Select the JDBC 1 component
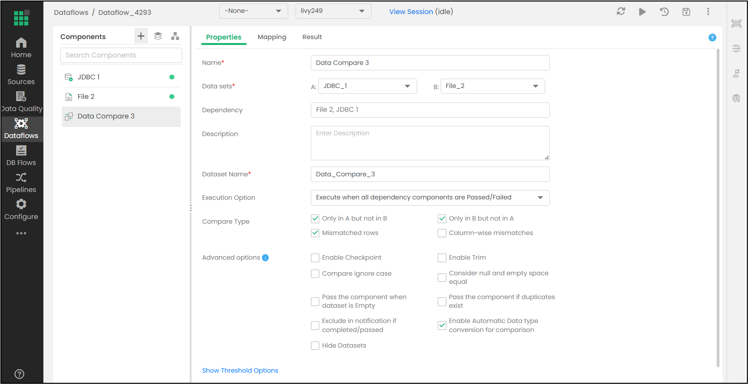This screenshot has height=384, width=748. click(x=121, y=77)
